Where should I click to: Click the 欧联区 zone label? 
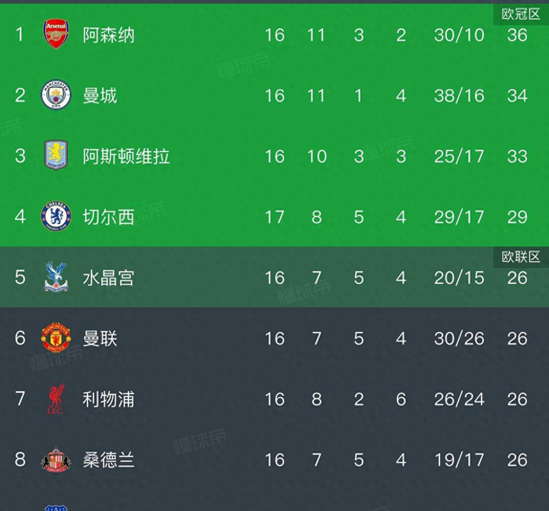[x=521, y=256]
